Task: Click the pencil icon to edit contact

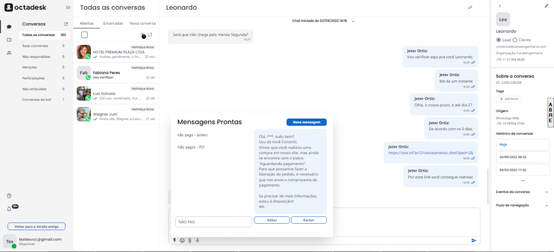Action: (546, 6)
